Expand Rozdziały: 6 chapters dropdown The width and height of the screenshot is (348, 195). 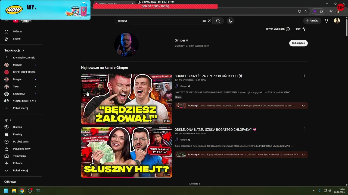tap(303, 155)
